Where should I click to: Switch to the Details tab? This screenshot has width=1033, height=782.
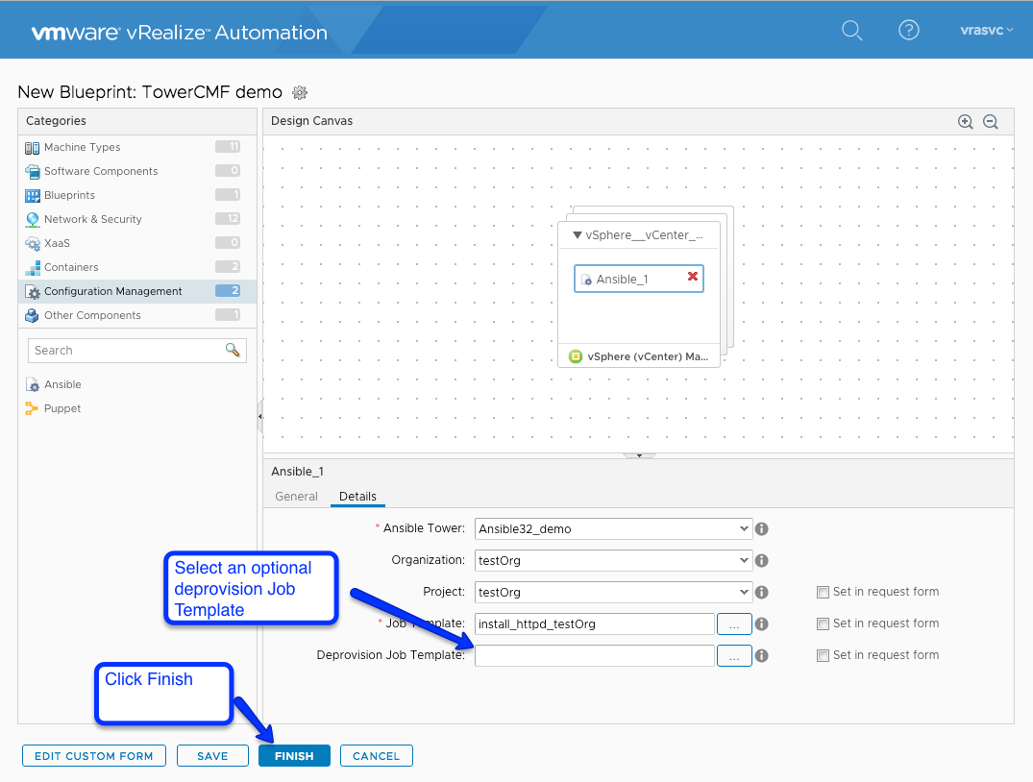[357, 497]
